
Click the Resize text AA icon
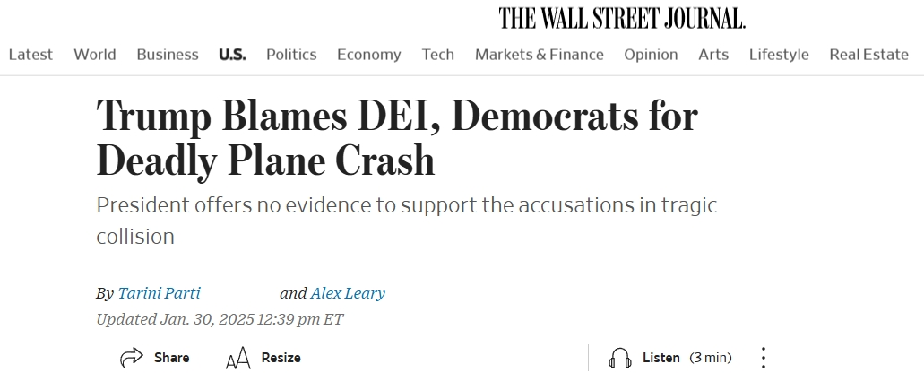(x=238, y=358)
